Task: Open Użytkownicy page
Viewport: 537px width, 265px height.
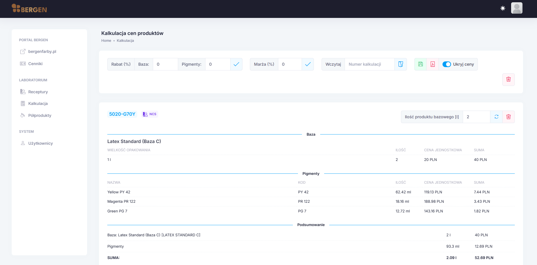Action: [x=40, y=143]
